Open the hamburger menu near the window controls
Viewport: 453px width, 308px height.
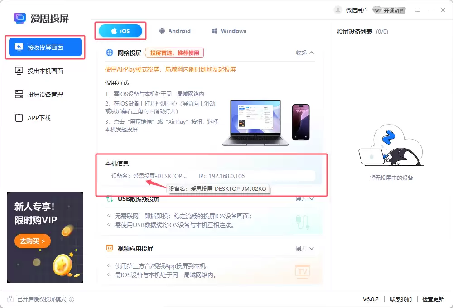point(417,10)
